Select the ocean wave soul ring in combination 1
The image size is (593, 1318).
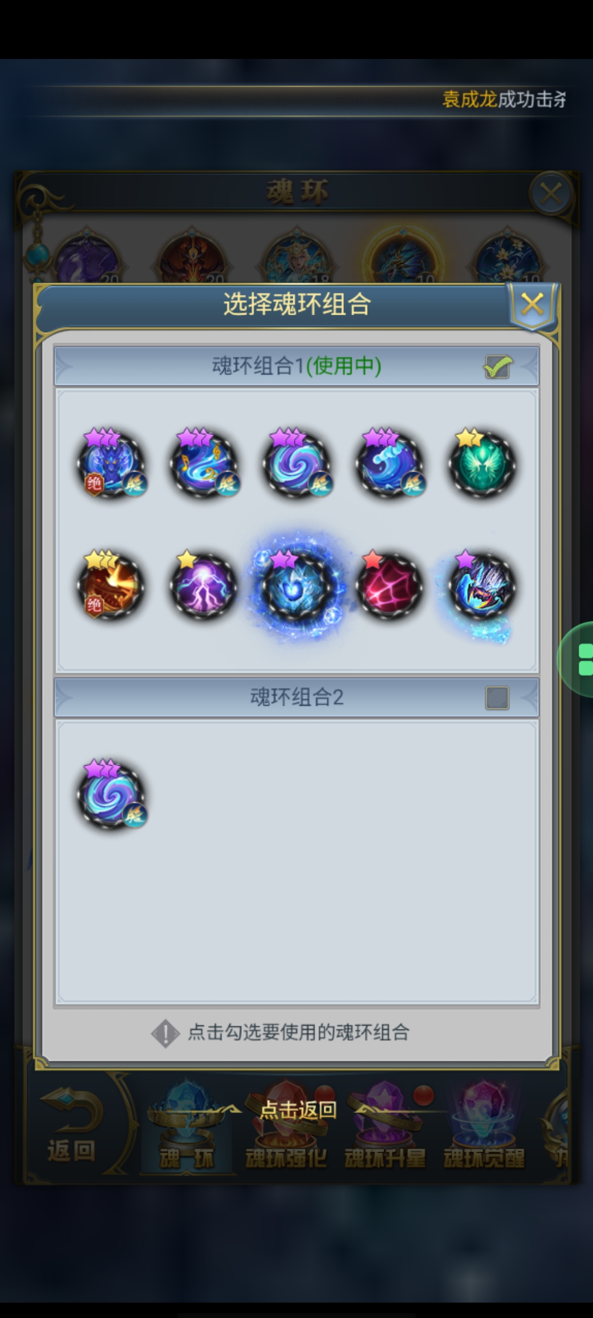(x=389, y=463)
